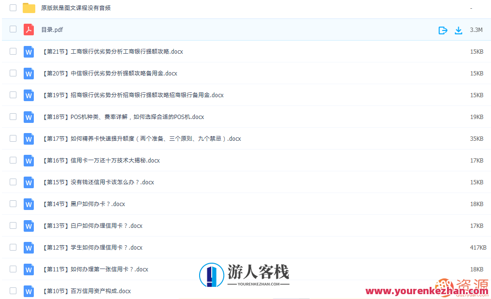Click the Word icon of 【第13节】白户 file
Screen dimensions: 491x299
29,225
